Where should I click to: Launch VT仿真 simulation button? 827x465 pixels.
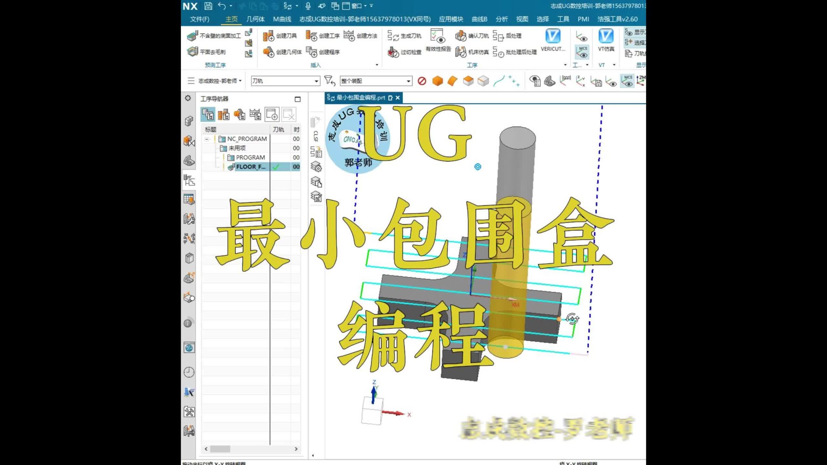pos(606,40)
